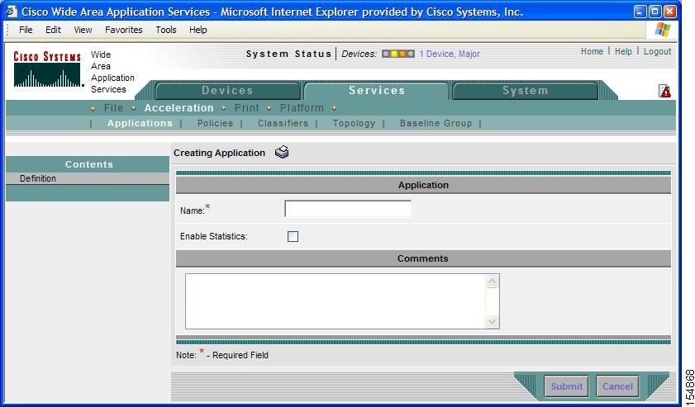Click the print icon beside Creating Application

point(282,152)
